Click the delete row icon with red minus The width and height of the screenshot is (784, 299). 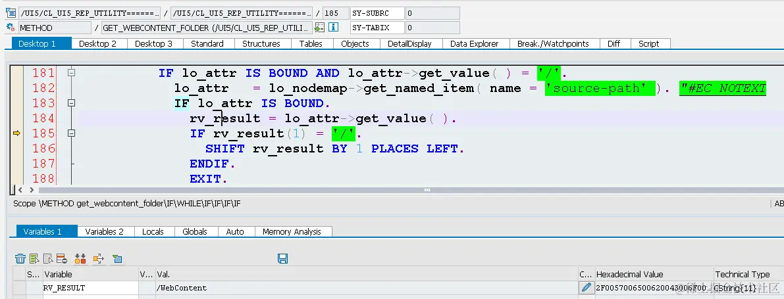tap(61, 258)
